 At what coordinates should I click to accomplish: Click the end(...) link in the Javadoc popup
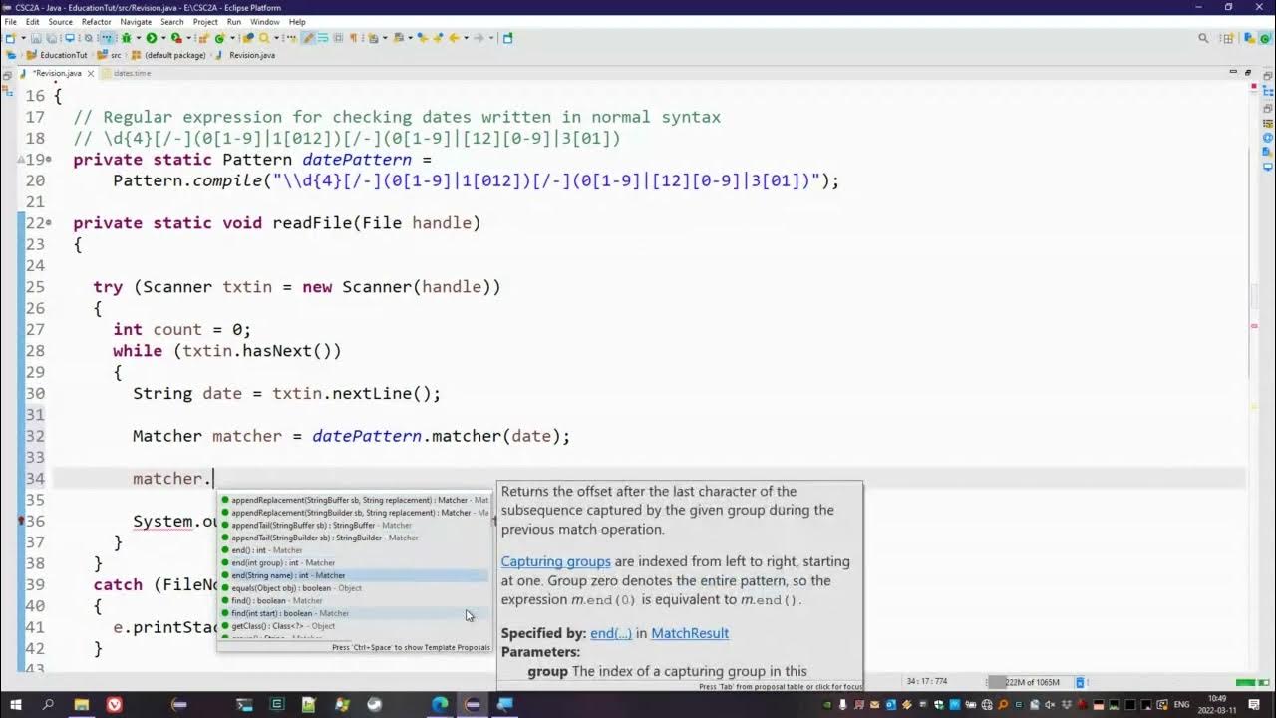611,633
